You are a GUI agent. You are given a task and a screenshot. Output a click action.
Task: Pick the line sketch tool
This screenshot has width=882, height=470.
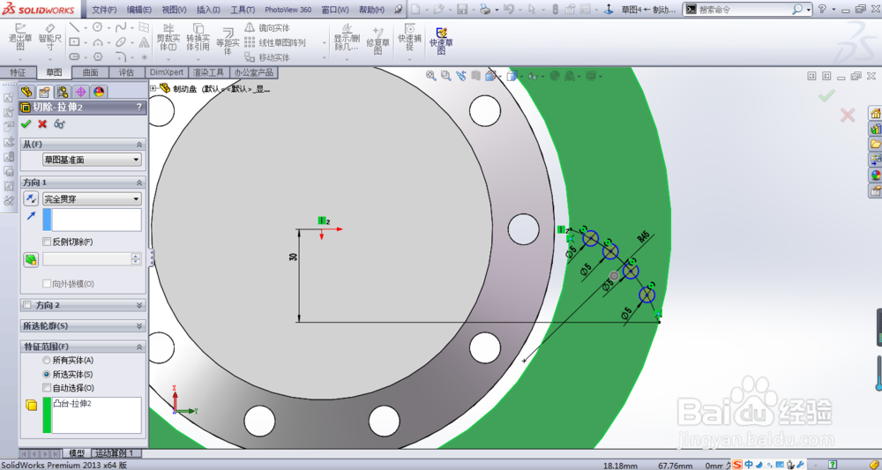74,27
